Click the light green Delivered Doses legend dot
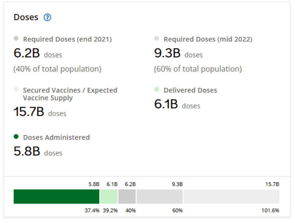295x223 pixels. pyautogui.click(x=157, y=89)
